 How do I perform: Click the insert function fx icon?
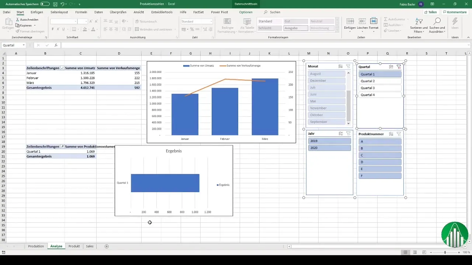56,45
